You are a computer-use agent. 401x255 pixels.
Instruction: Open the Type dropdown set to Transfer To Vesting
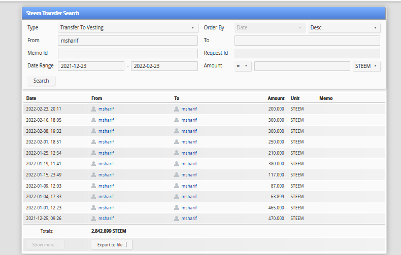[128, 27]
